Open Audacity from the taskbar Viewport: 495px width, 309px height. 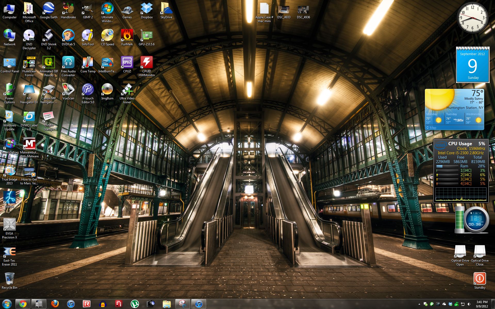103,304
